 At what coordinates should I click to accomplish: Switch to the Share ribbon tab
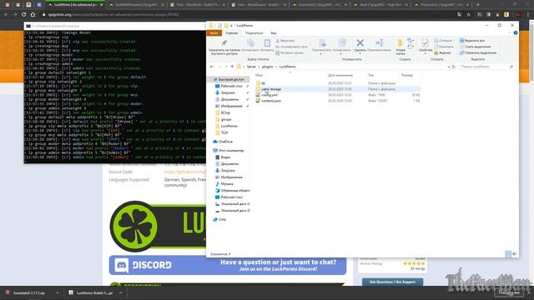pos(254,33)
